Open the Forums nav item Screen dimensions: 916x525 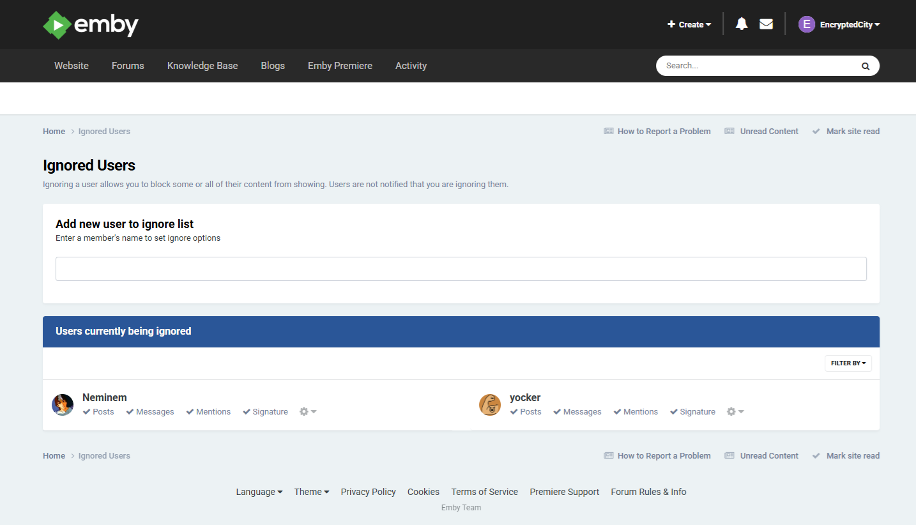(x=128, y=66)
